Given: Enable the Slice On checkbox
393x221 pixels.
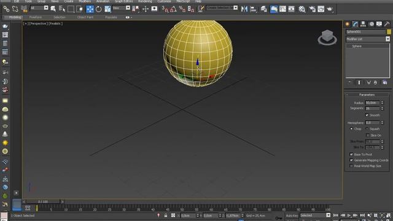Looking at the screenshot, I should tap(368, 135).
